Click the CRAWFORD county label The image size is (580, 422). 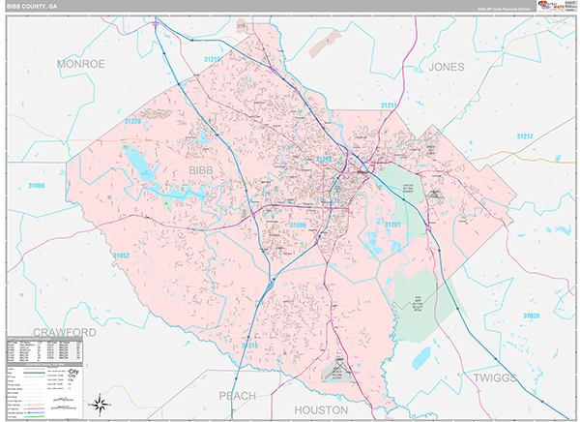click(65, 332)
